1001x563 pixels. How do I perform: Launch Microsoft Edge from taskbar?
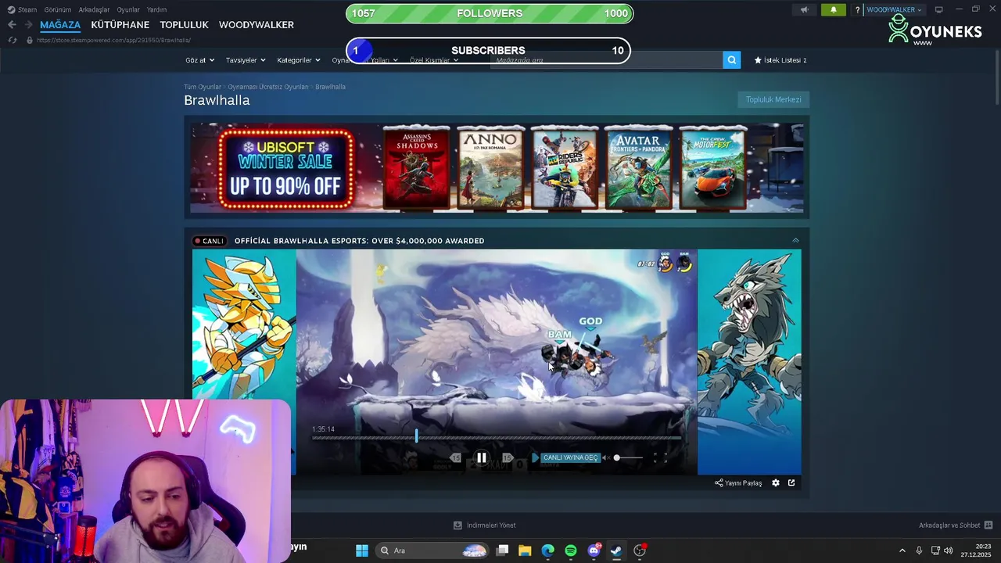[x=547, y=550]
